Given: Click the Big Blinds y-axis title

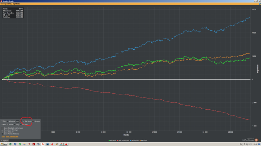Looking at the screenshot, I should tap(258, 69).
